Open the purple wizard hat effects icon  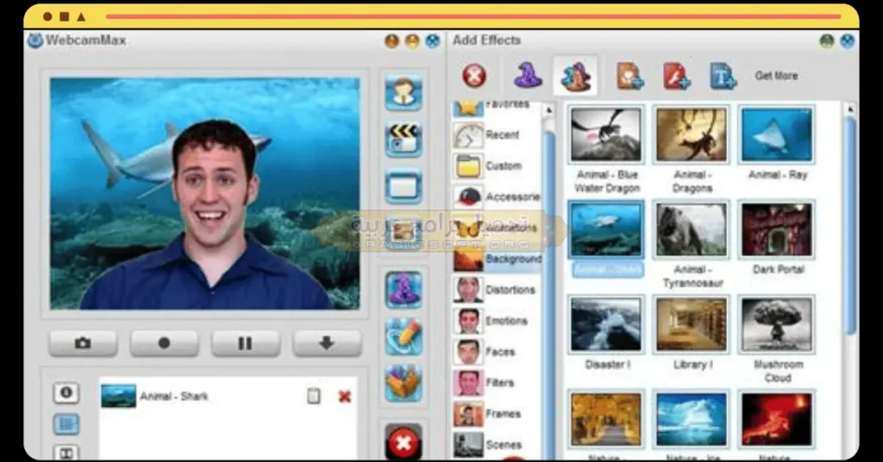[x=528, y=75]
